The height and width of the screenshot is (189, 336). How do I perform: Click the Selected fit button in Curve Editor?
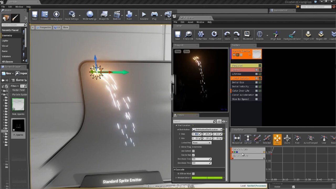pos(267,139)
